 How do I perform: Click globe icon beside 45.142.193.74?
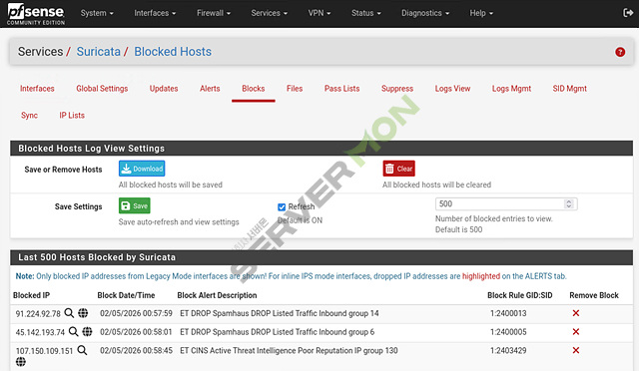[x=87, y=331]
